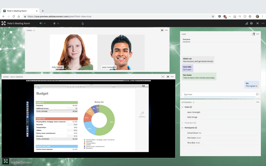
Task: Bookmark the page with the star icon
Action: (x=213, y=16)
